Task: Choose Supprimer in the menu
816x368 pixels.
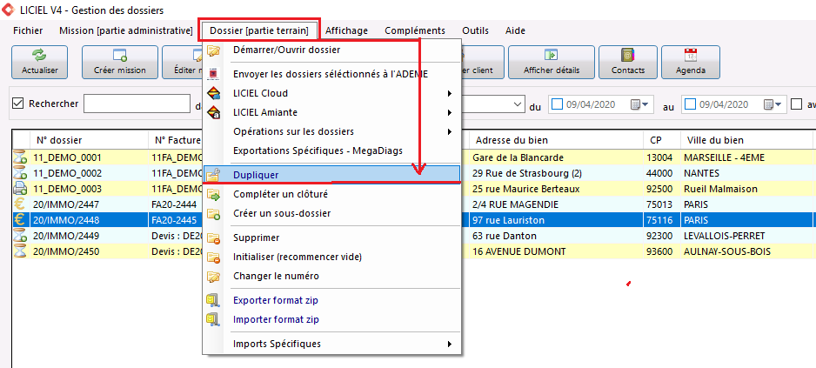Action: (331, 238)
